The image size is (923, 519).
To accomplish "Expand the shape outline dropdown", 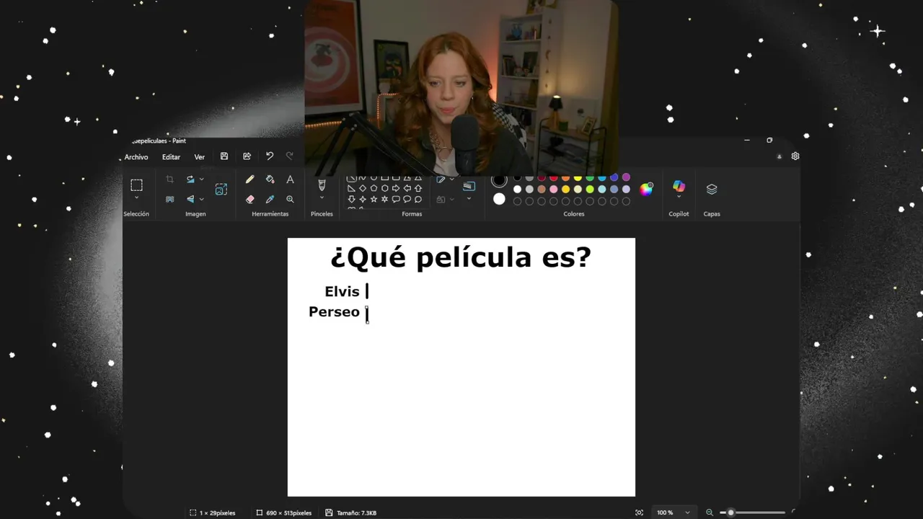I will pos(452,179).
